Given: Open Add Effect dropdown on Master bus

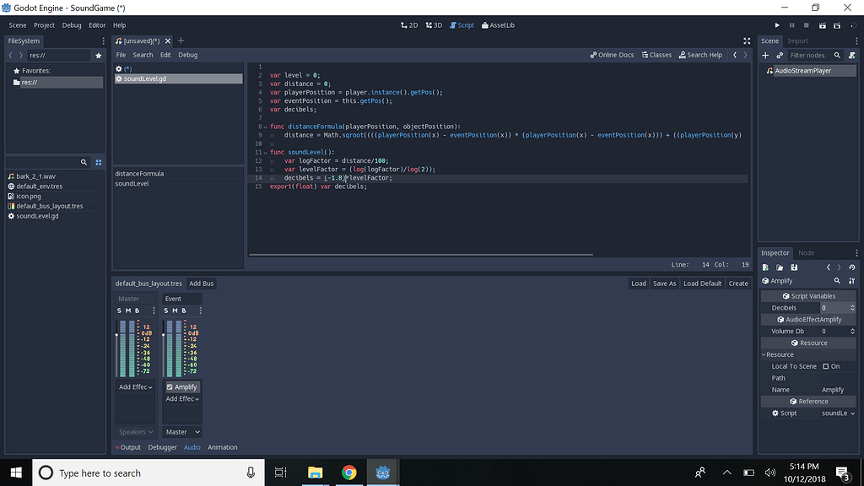Looking at the screenshot, I should point(136,387).
